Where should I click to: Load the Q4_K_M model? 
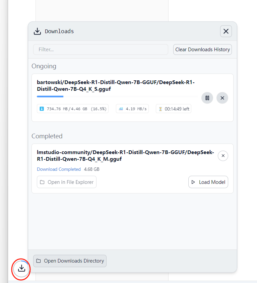tap(208, 182)
